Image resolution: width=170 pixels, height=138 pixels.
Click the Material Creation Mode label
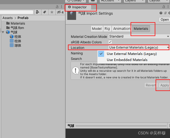(89, 37)
